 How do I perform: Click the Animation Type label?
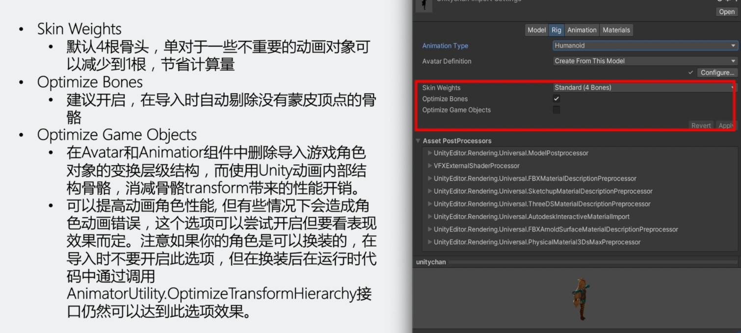(445, 46)
